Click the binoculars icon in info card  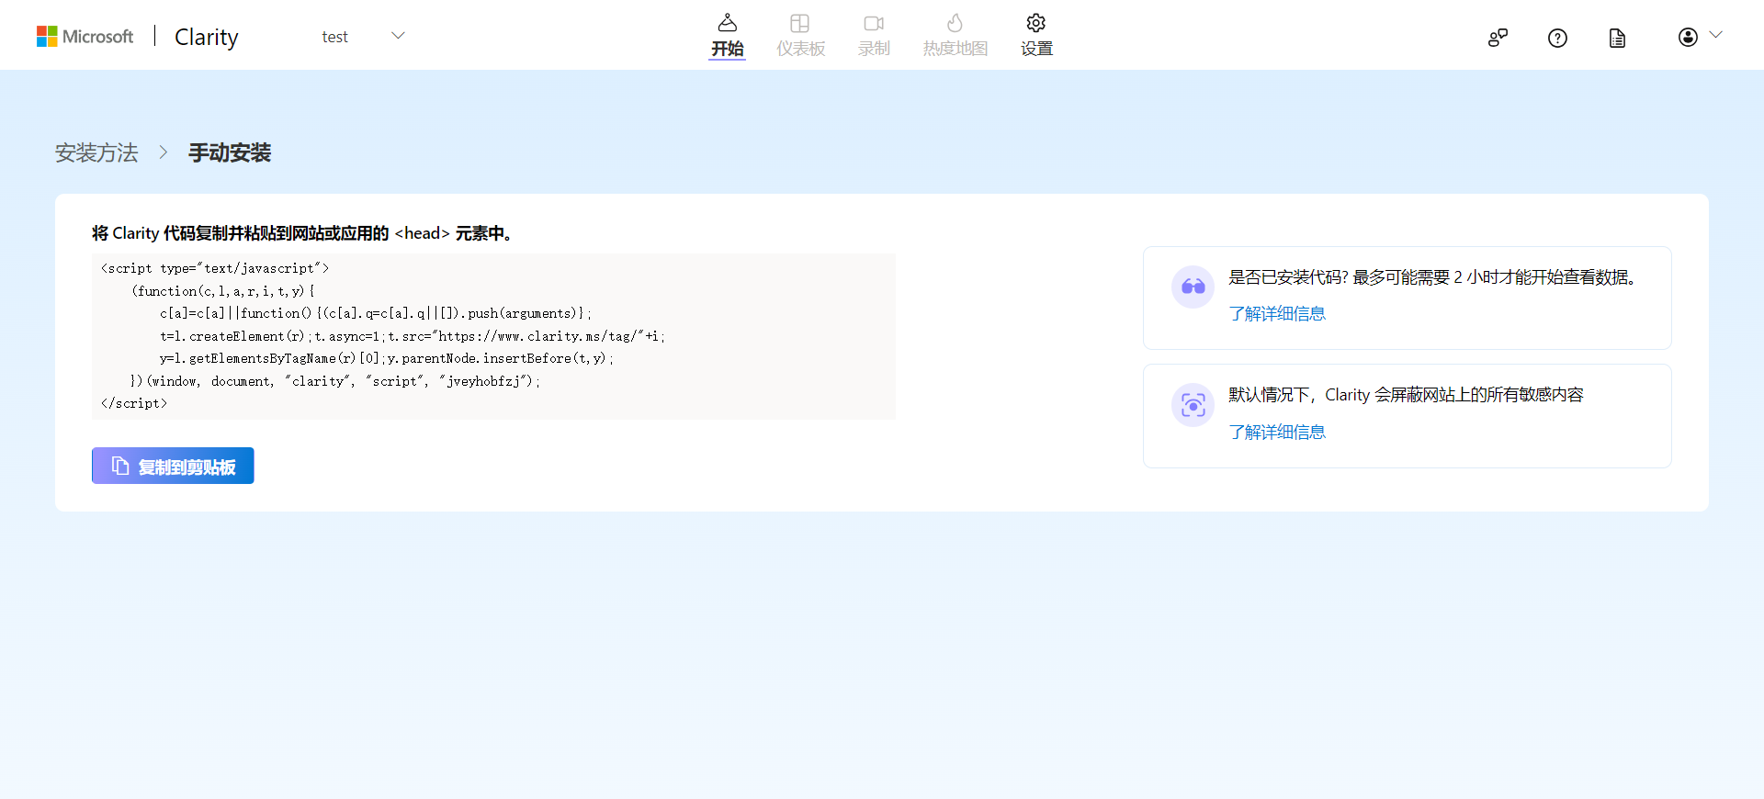point(1193,287)
